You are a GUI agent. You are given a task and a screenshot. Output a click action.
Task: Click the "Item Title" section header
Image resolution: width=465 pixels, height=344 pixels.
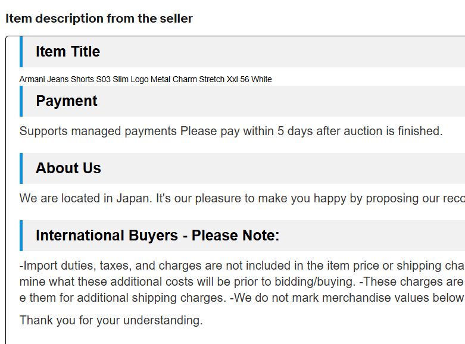[x=68, y=52]
